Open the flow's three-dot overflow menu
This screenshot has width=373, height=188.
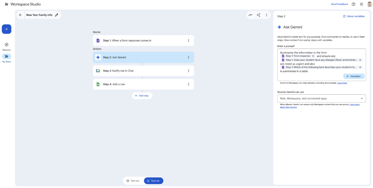pos(267,15)
